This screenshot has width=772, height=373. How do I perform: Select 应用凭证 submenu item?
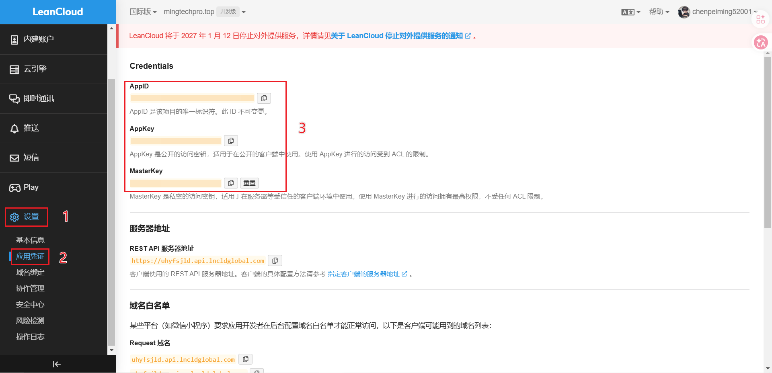tap(30, 256)
